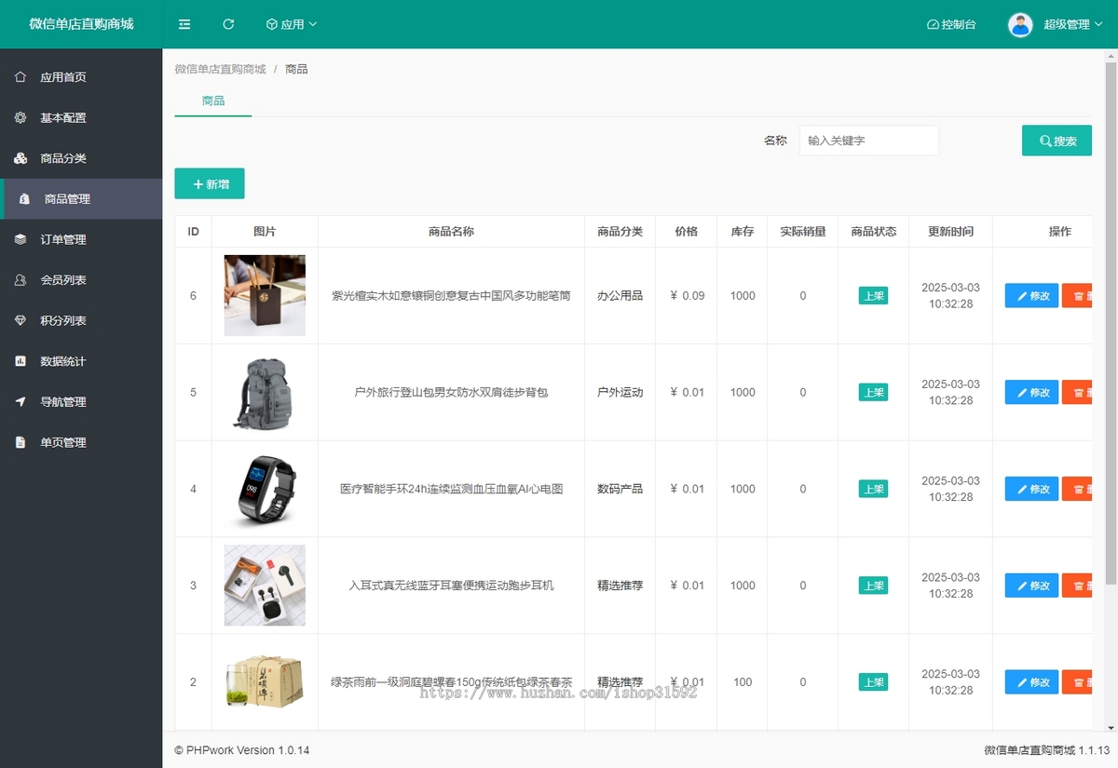Select 应用首页 in the sidebar menu
The height and width of the screenshot is (768, 1118).
20,77
